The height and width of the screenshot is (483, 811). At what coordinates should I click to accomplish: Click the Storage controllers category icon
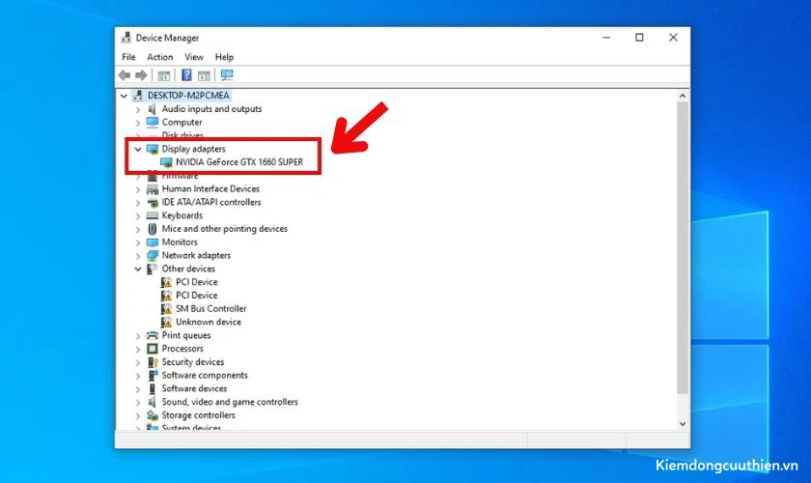click(x=153, y=415)
